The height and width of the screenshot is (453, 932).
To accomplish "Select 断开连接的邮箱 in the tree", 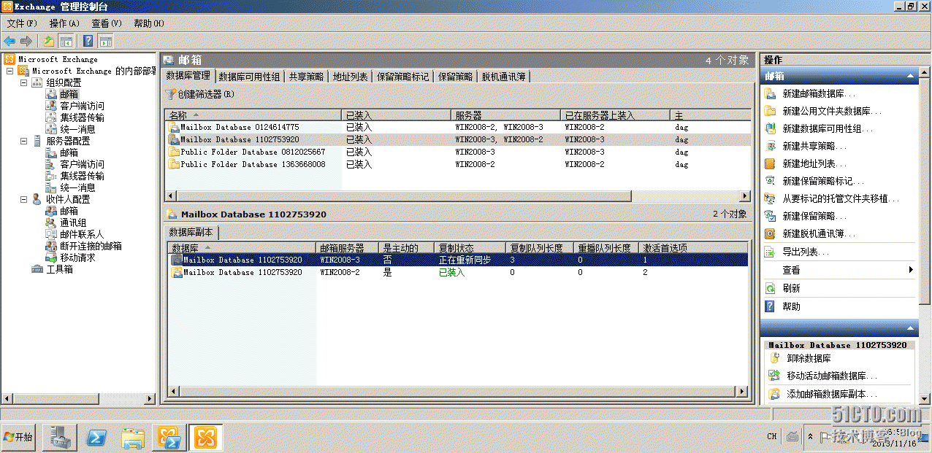I will tap(91, 246).
